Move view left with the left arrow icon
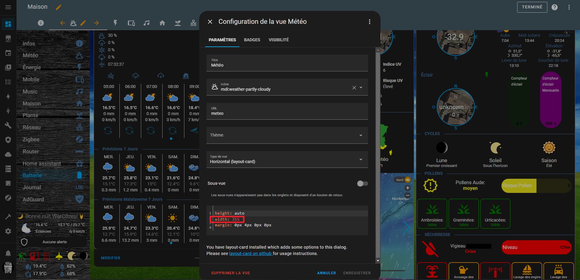Screen dimensions: 580x280 [x=63, y=23]
